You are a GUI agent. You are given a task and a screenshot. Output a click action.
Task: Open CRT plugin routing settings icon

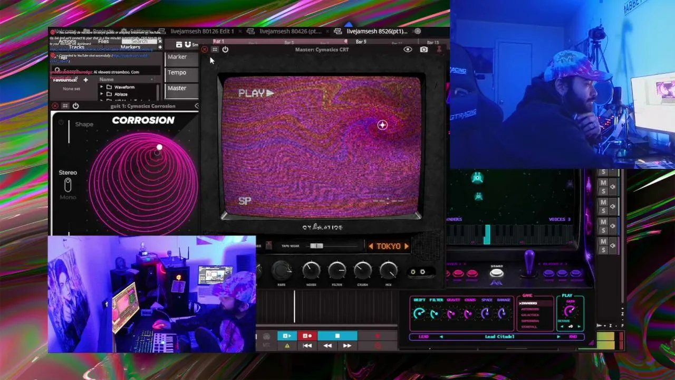pyautogui.click(x=215, y=50)
